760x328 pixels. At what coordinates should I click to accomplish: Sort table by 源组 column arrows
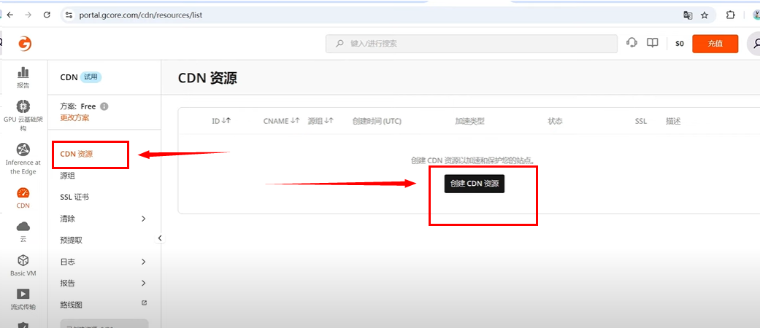329,121
